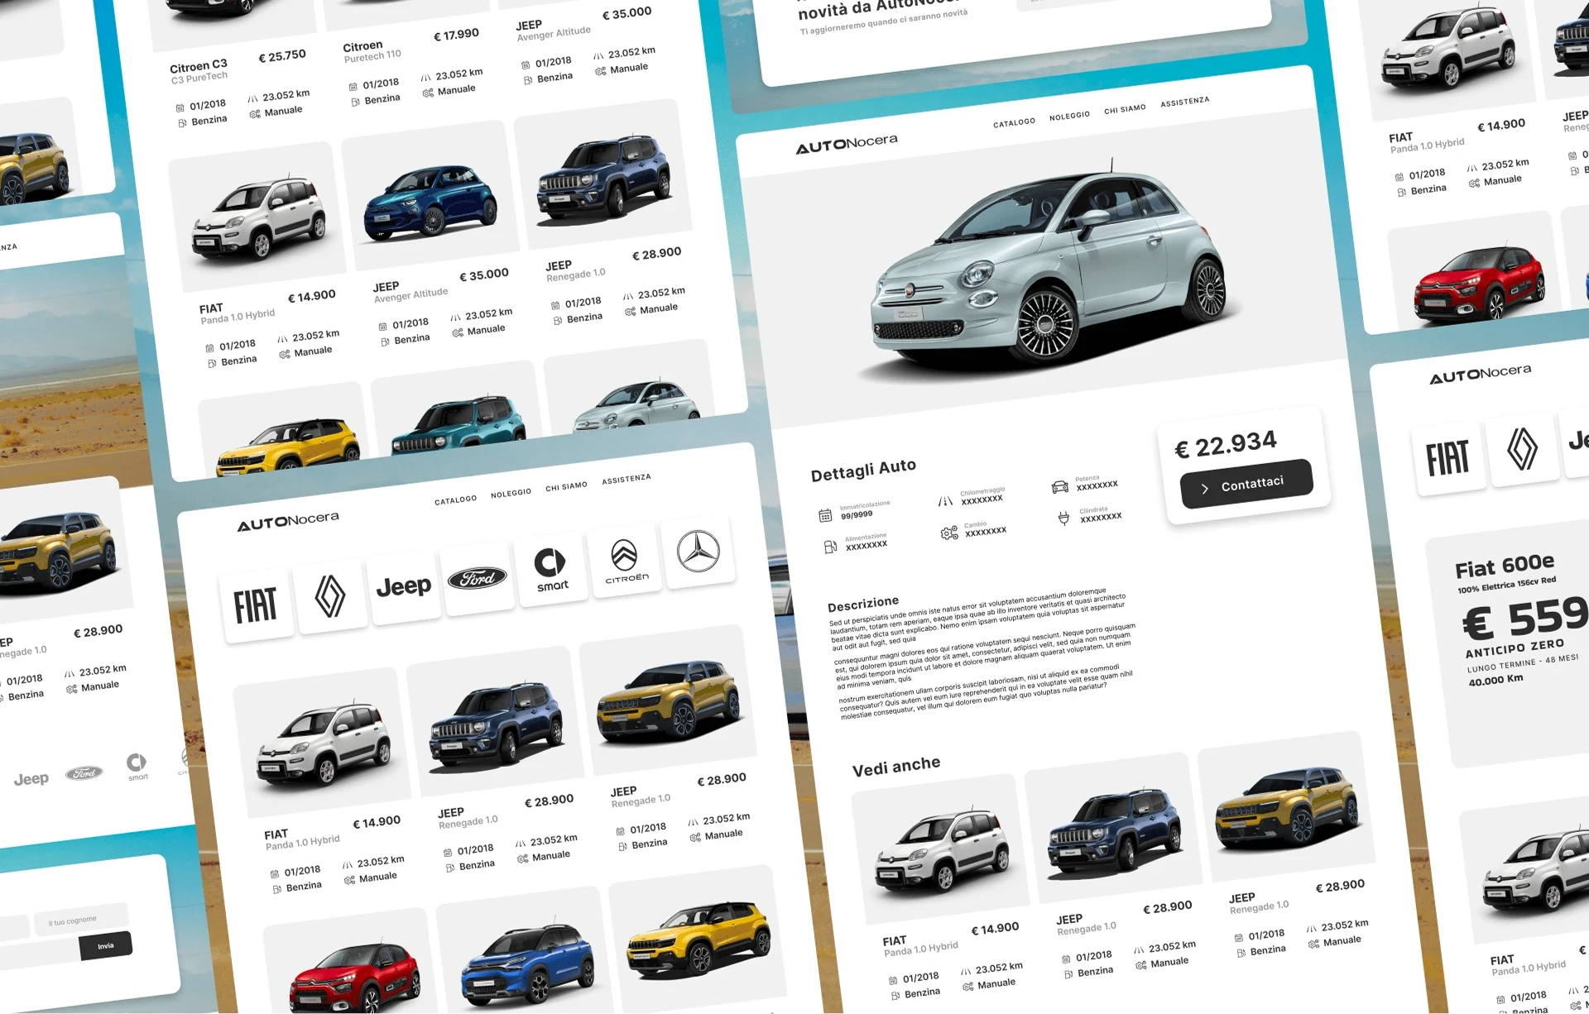Go to CHI SIAMO on the car detail page
1589x1014 pixels.
point(1125,109)
